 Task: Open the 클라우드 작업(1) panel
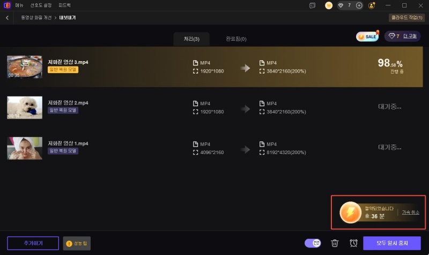tap(406, 18)
